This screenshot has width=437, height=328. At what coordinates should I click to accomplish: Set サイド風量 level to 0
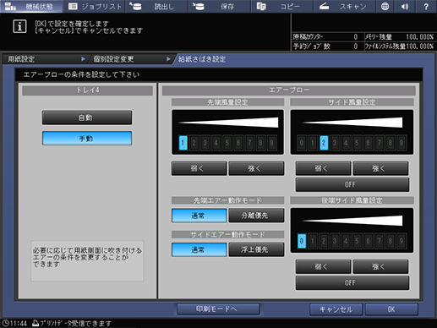click(x=302, y=143)
